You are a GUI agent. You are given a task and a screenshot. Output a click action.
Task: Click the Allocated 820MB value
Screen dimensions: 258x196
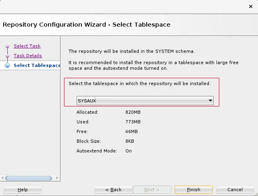coord(133,112)
